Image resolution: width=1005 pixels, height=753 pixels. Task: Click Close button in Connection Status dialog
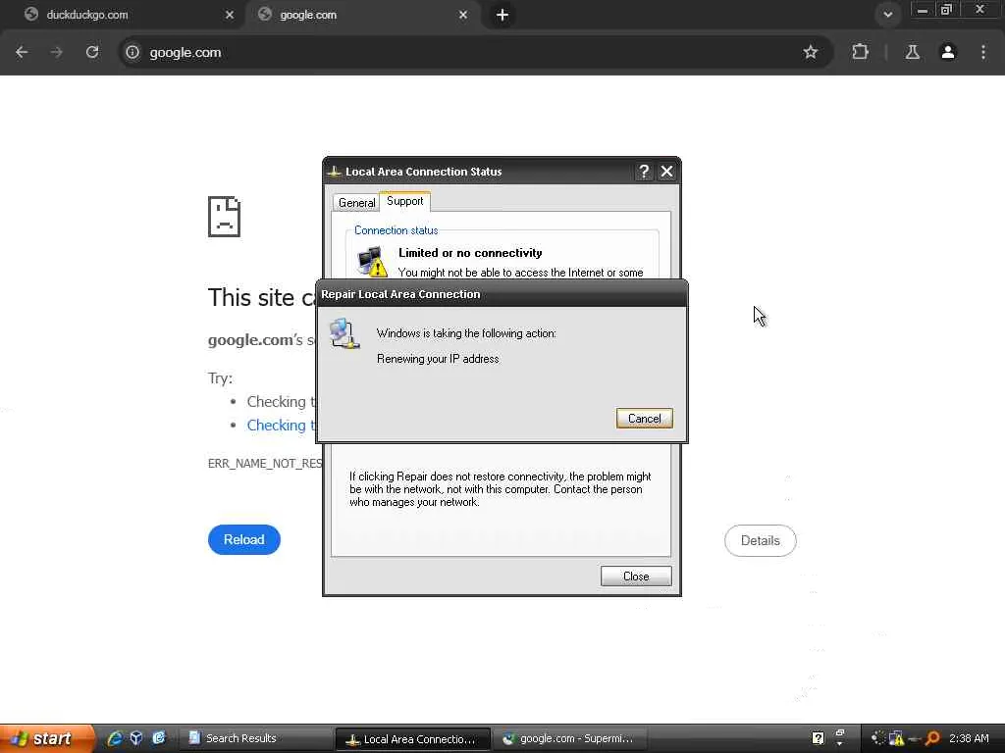(636, 577)
